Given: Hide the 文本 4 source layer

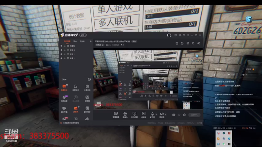Looking at the screenshot, I should coord(61,50).
